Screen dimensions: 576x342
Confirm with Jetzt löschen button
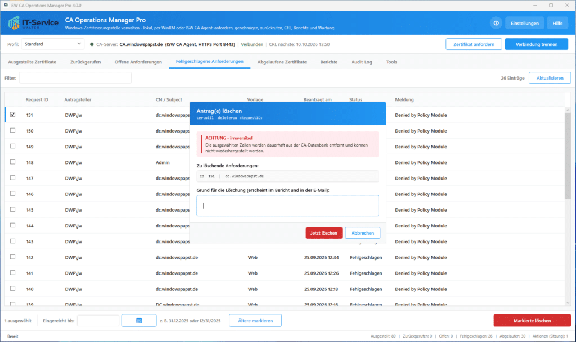pos(323,232)
